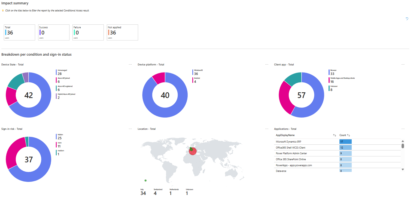This screenshot has width=410, height=205.
Task: Open more options for the Applications table
Action: pyautogui.click(x=403, y=129)
